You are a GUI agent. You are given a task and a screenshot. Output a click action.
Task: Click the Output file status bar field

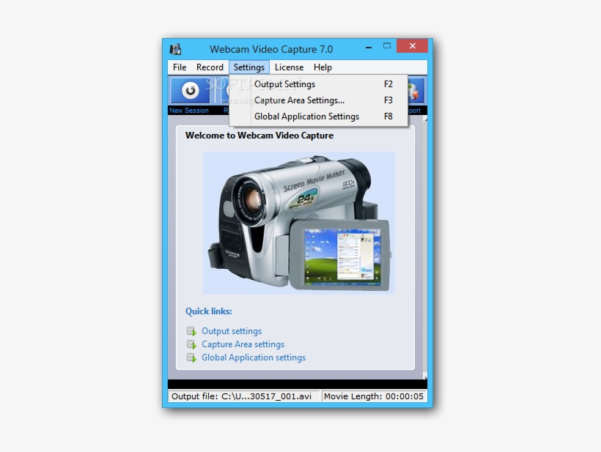242,396
